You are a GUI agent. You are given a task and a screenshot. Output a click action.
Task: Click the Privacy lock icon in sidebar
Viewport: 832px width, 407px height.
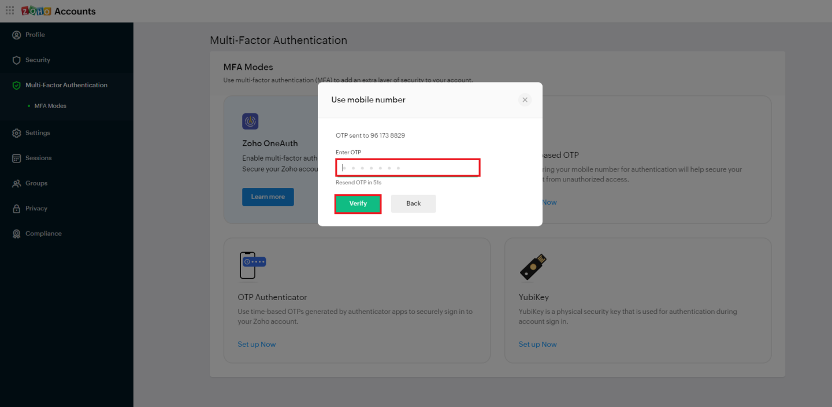(x=16, y=209)
